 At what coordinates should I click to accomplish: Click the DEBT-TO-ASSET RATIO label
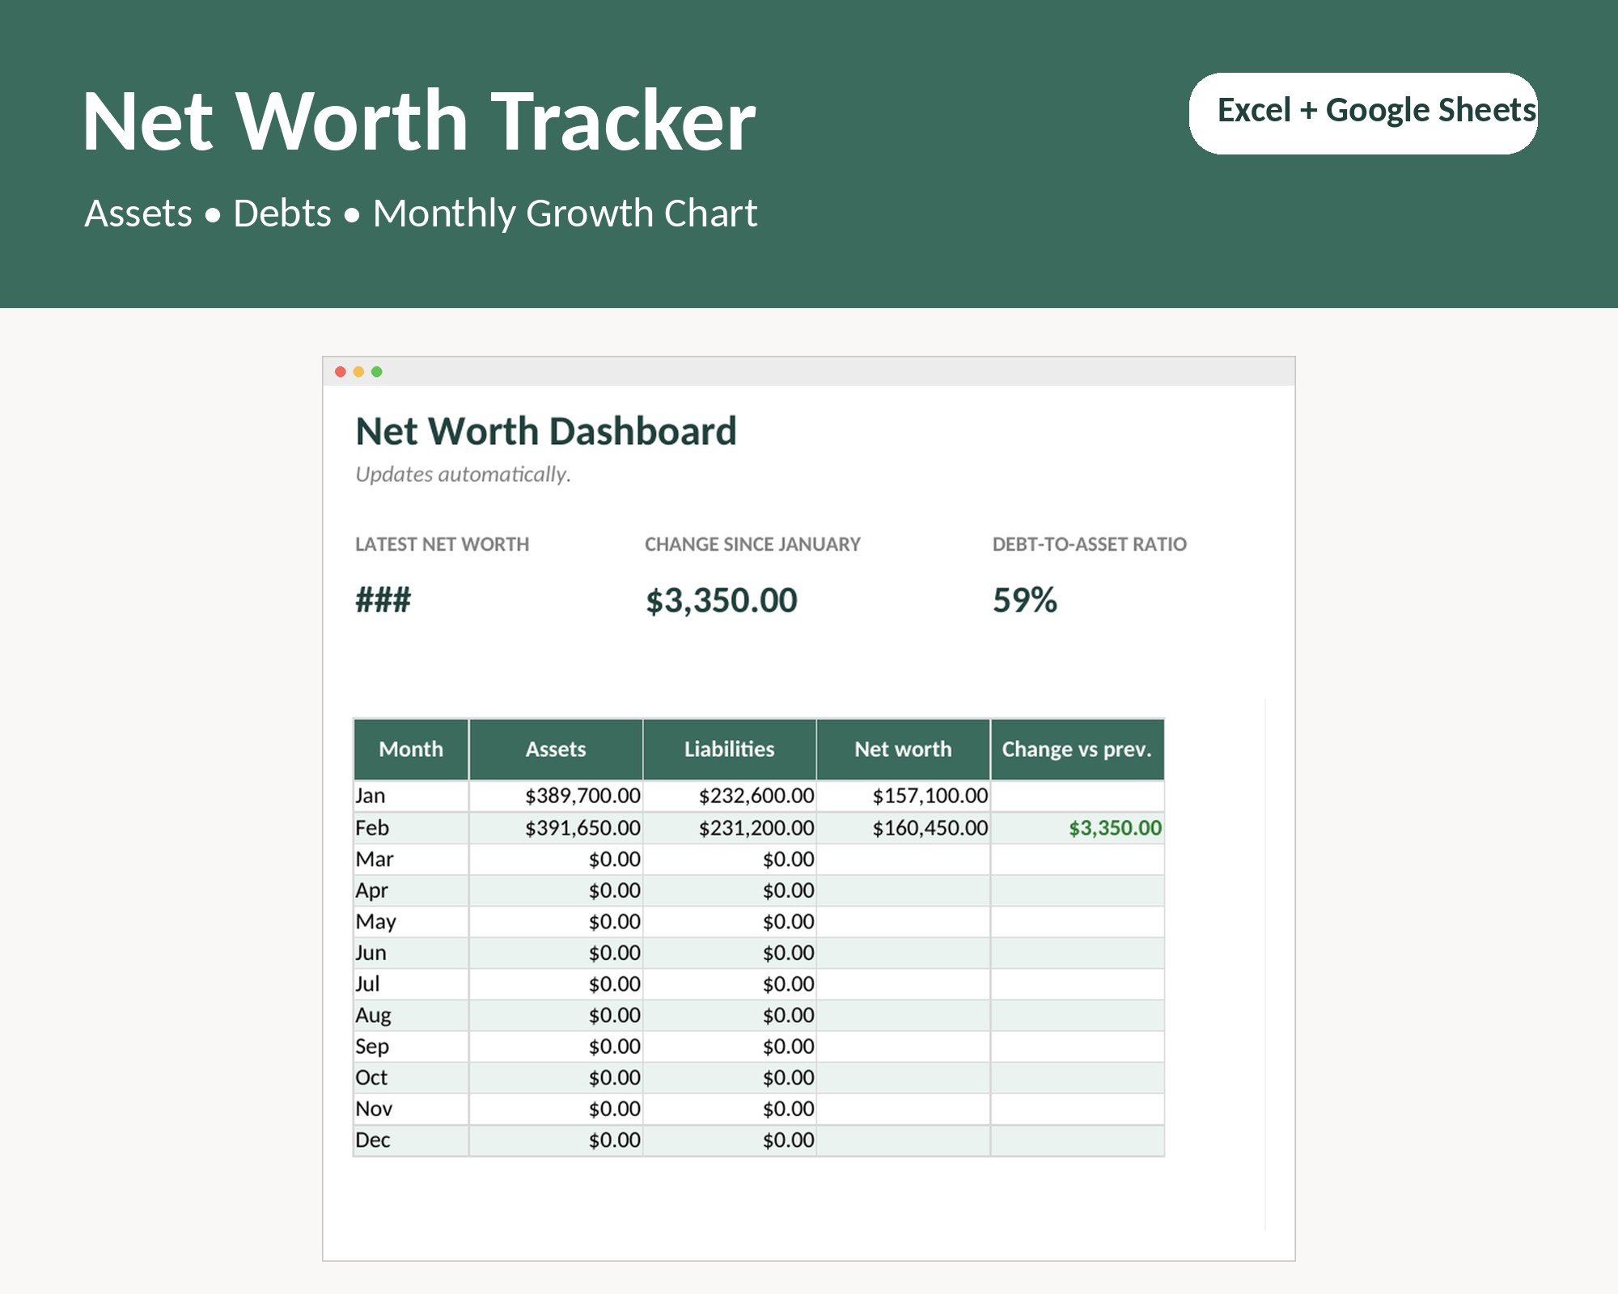point(1090,544)
